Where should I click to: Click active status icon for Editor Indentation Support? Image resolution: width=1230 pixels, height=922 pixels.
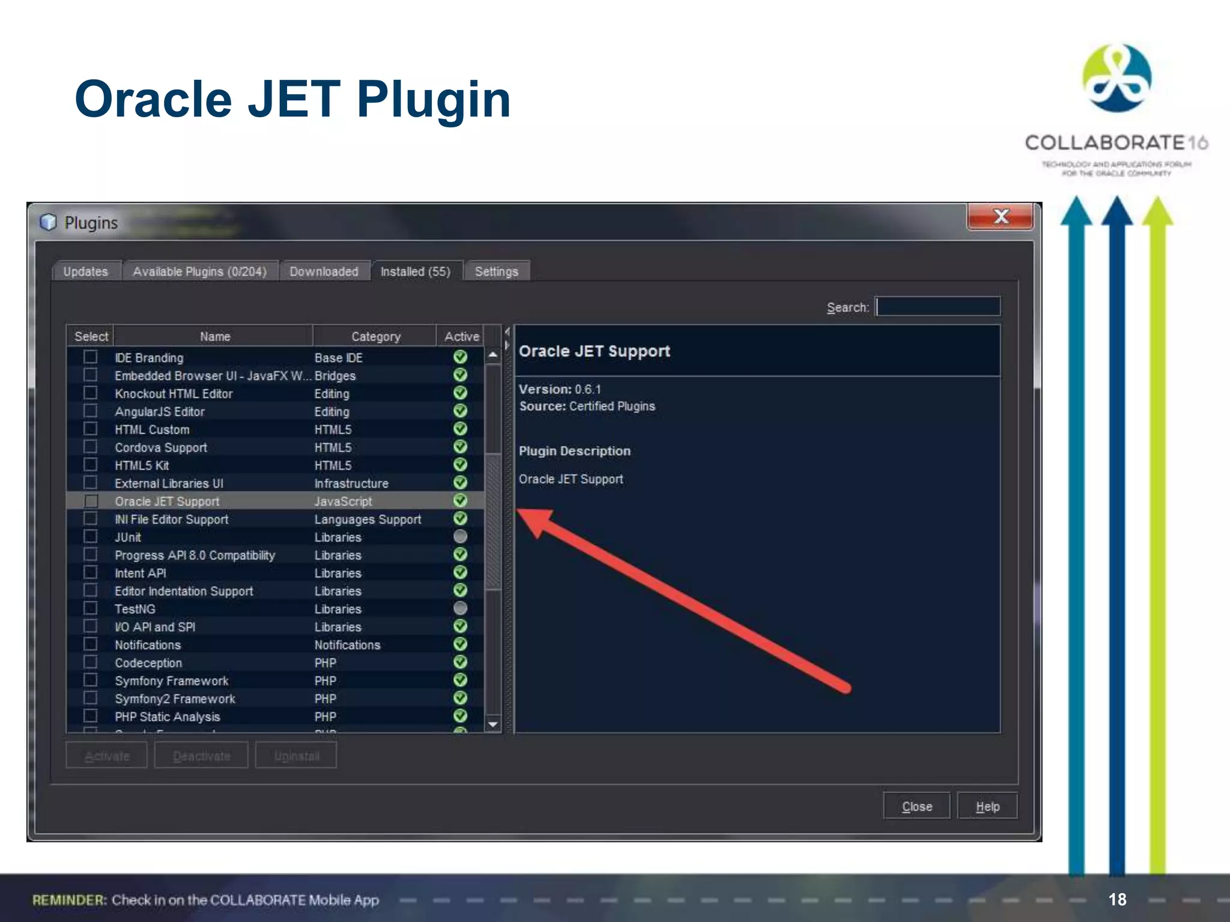point(460,591)
